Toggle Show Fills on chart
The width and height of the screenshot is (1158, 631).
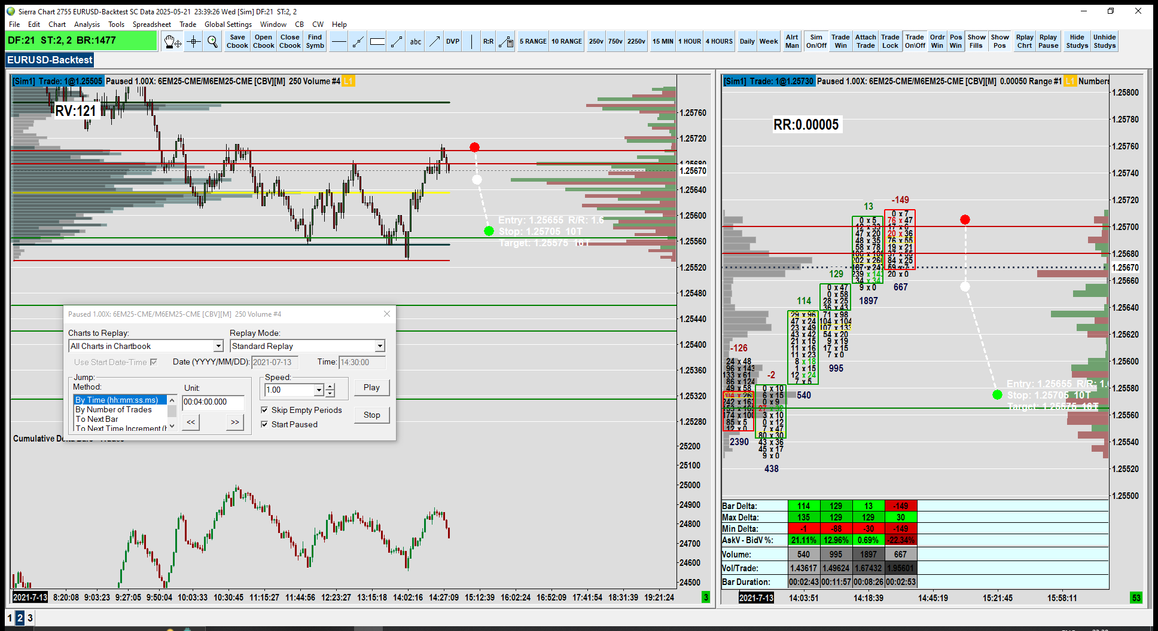pos(976,41)
